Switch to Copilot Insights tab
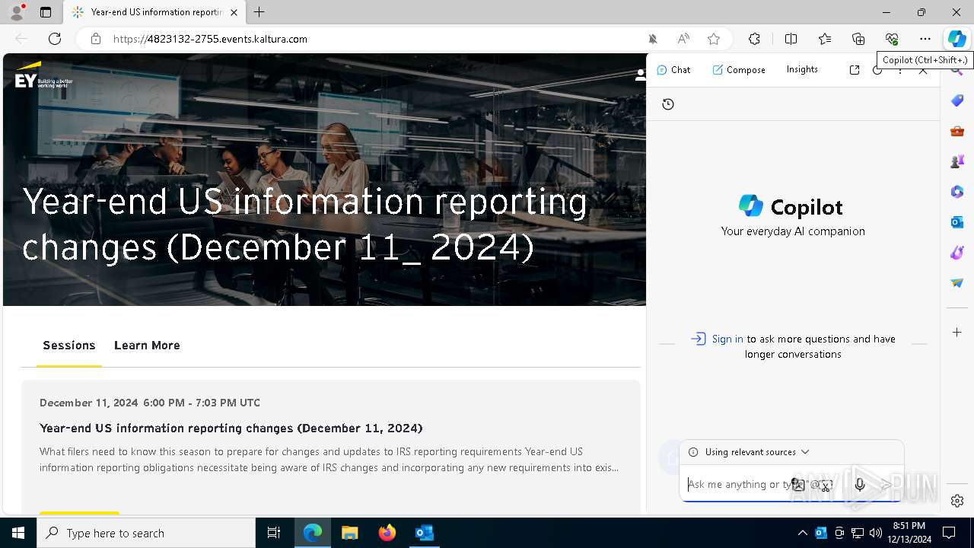 (802, 69)
